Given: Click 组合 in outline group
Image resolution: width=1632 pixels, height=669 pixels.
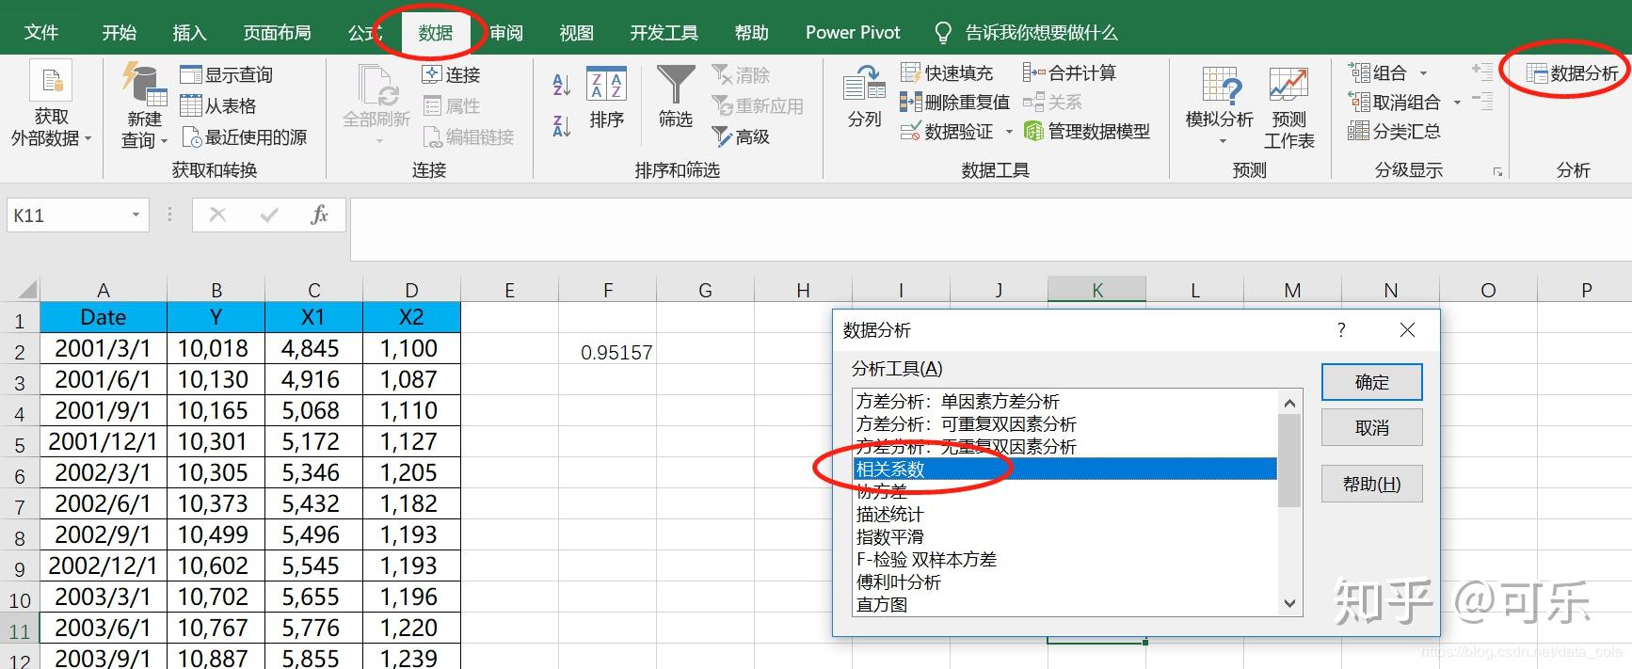Looking at the screenshot, I should (1378, 72).
